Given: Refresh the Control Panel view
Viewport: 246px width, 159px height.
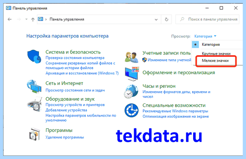Looking at the screenshot, I should coord(166,19).
